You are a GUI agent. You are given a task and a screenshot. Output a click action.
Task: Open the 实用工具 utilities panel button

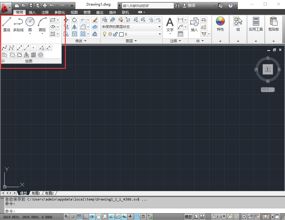click(256, 29)
